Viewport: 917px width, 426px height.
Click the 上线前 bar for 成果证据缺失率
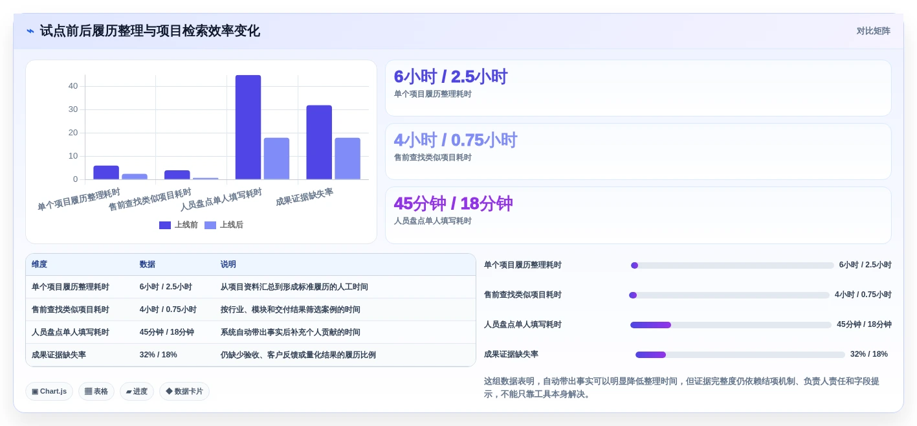pyautogui.click(x=319, y=142)
